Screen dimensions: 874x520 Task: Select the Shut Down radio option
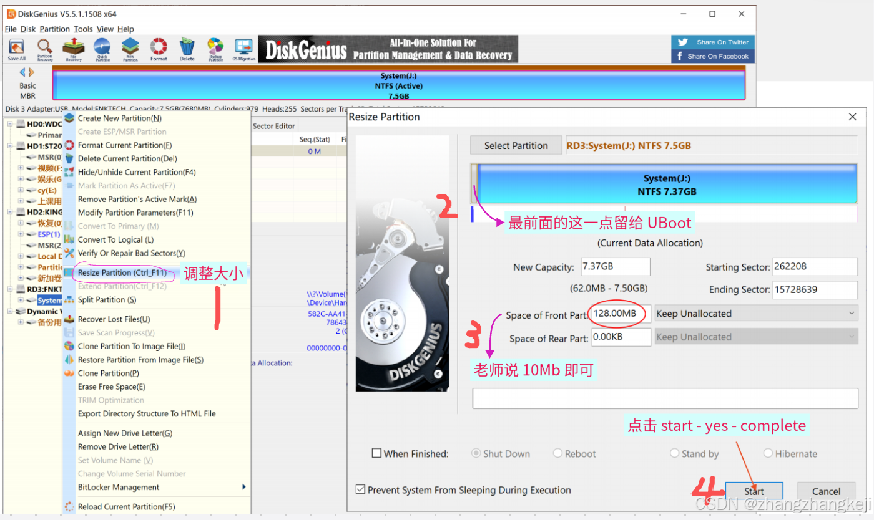pyautogui.click(x=476, y=453)
